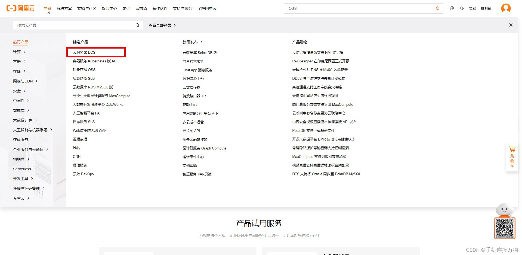Viewport: 522px width, 255px height.
Task: Select the 热门产品 tab
Action: [21, 42]
